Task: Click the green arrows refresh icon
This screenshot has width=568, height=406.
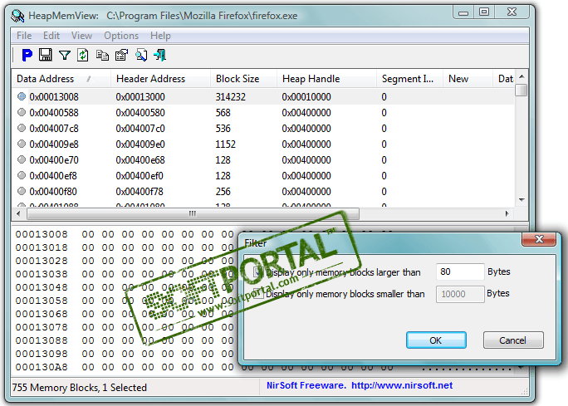Action: coord(83,55)
